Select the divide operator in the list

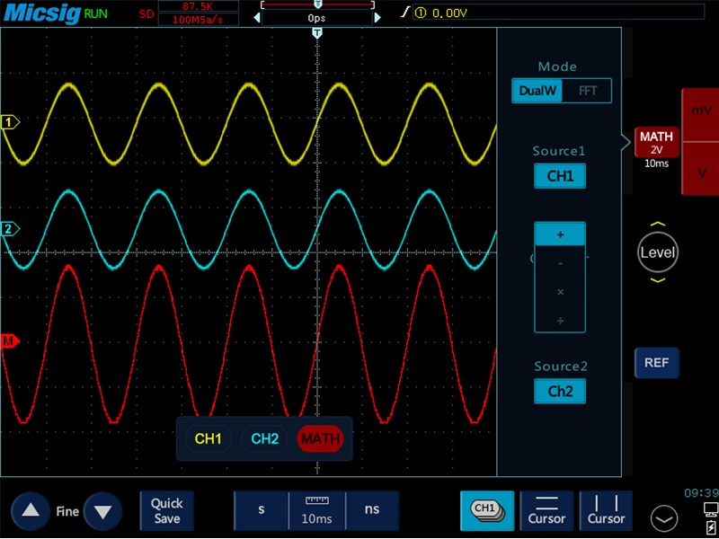point(560,321)
